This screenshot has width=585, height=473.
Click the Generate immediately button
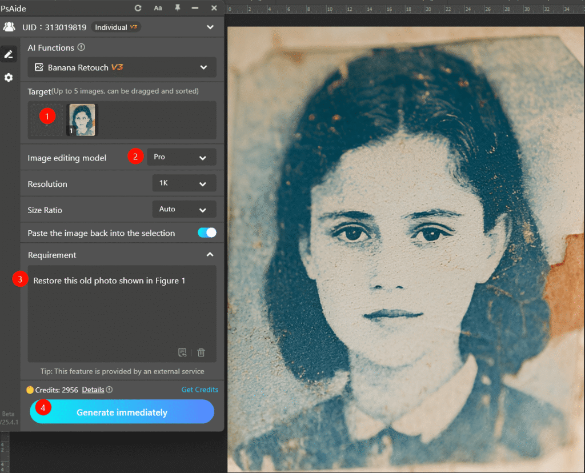pyautogui.click(x=122, y=412)
